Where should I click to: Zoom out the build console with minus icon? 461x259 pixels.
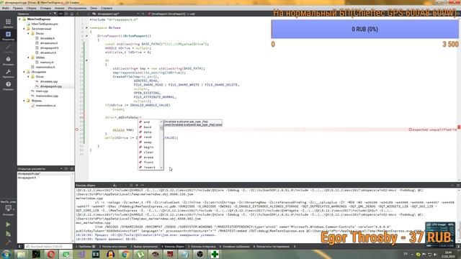[143, 186]
